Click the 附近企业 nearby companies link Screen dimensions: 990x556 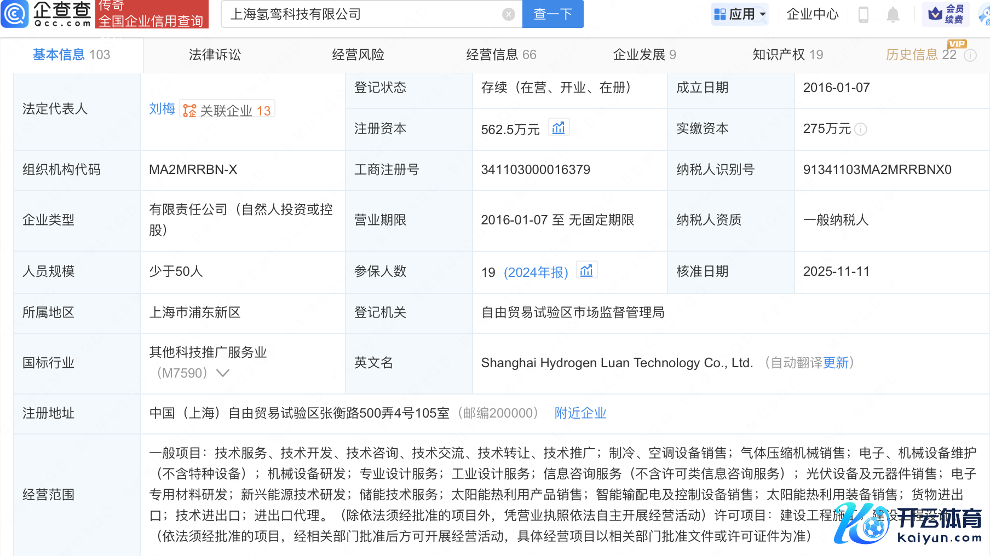click(580, 413)
